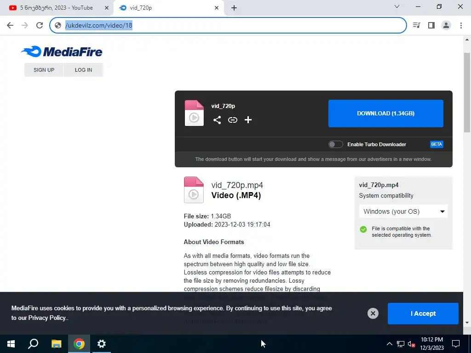
Task: Click the green compatibility checkmark icon
Action: (363, 229)
